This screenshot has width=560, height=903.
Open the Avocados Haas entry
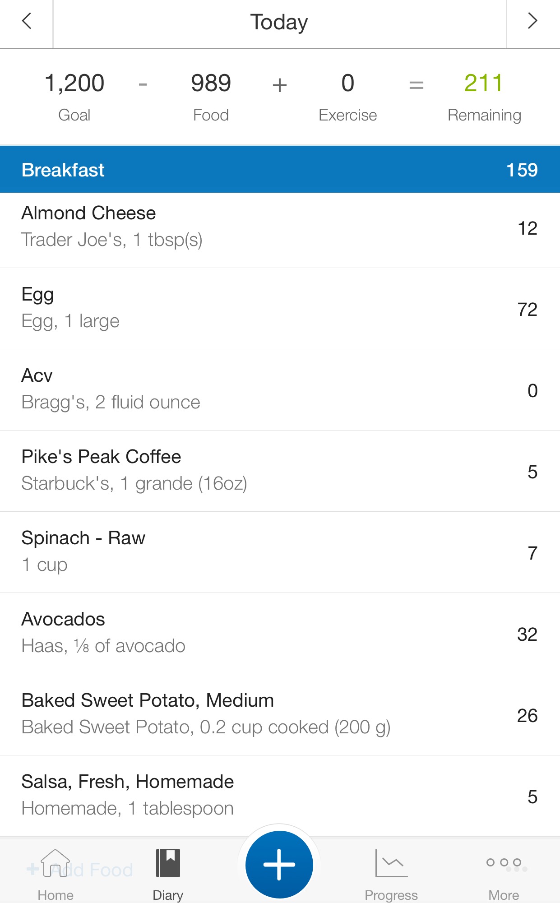pos(279,633)
